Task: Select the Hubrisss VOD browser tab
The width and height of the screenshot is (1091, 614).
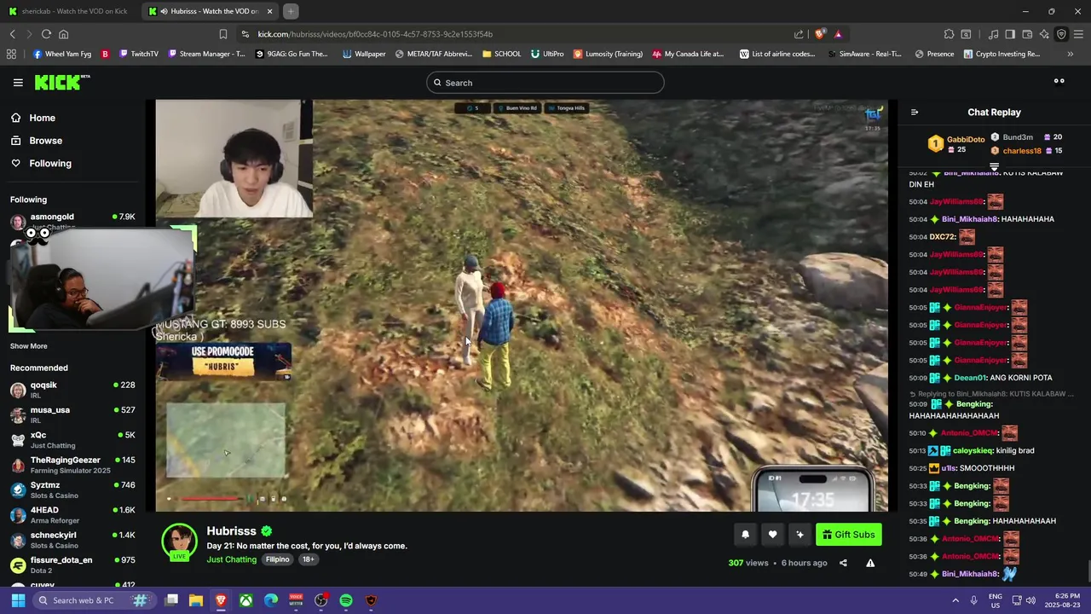Action: [x=210, y=11]
